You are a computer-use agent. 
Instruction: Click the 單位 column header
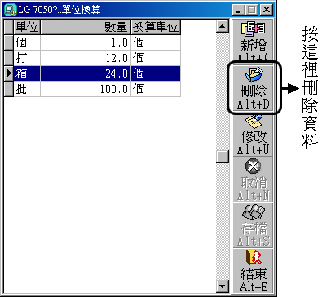point(27,27)
